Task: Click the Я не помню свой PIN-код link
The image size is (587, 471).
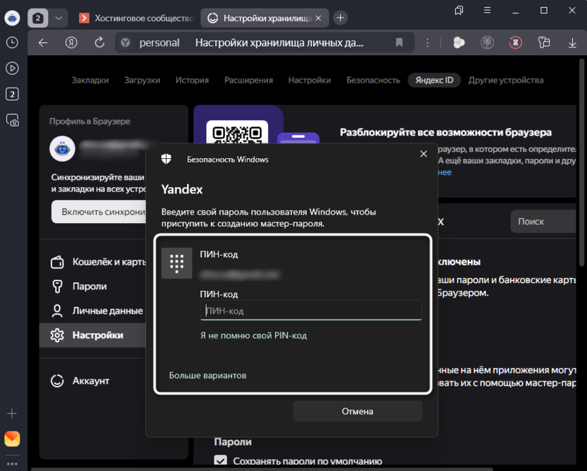Action: point(253,335)
